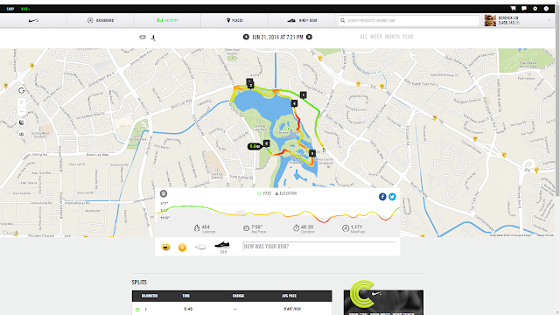Image resolution: width=560 pixels, height=315 pixels.
Task: Click the Avg Pace clock icon
Action: coord(246,228)
